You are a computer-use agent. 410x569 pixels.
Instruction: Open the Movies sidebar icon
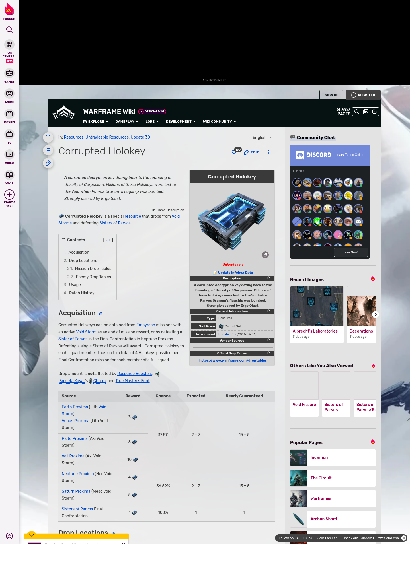tap(9, 114)
